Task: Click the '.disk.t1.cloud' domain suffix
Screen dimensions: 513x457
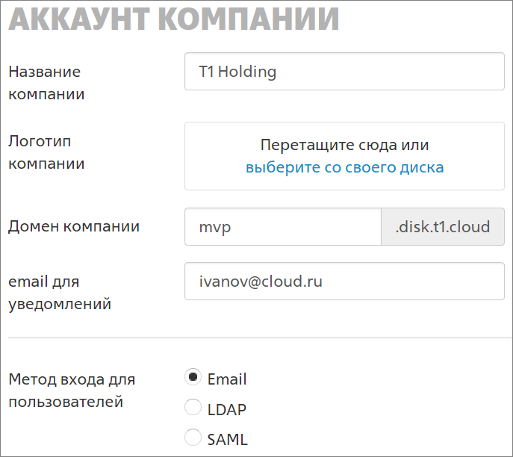Action: point(443,226)
